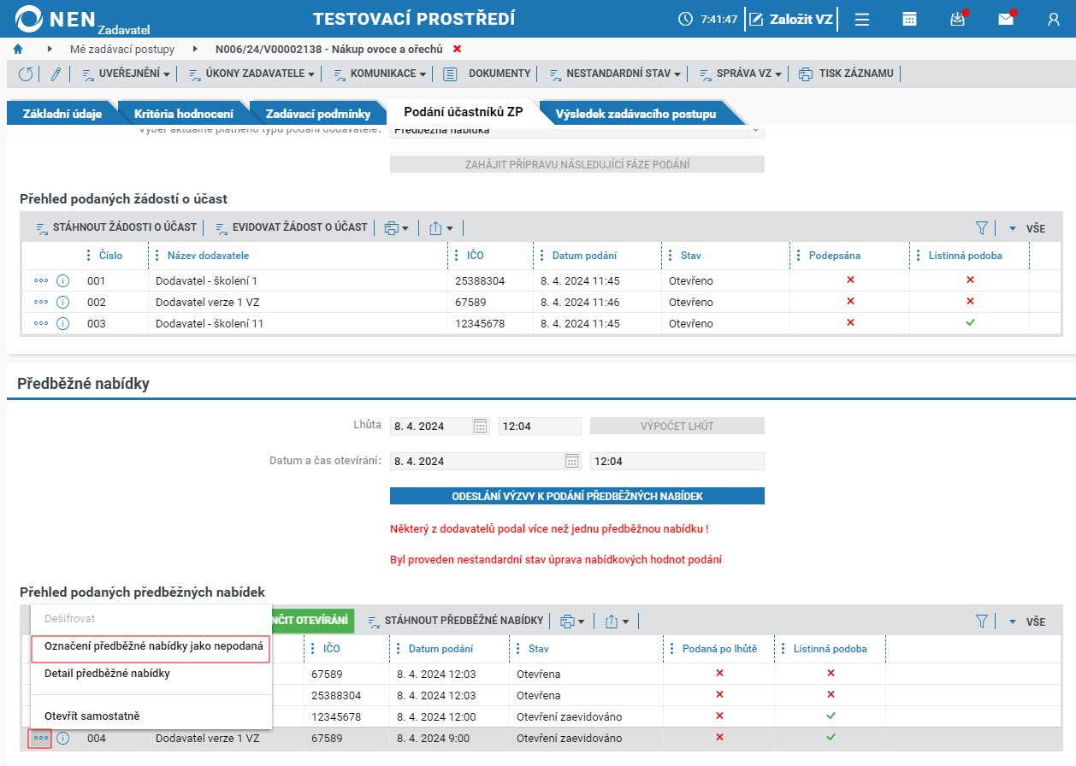1076x766 pixels.
Task: Open the inbox download icon in header
Action: coord(958,19)
